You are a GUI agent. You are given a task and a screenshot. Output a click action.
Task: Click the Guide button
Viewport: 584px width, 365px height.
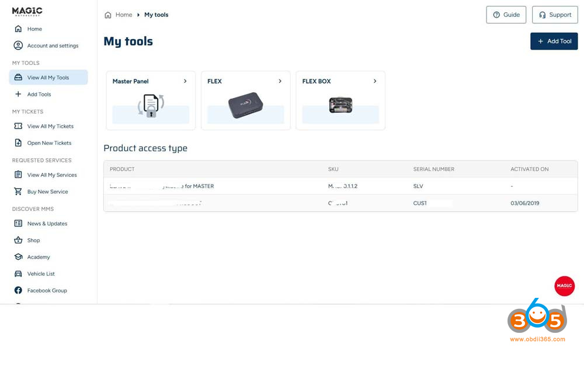(506, 15)
